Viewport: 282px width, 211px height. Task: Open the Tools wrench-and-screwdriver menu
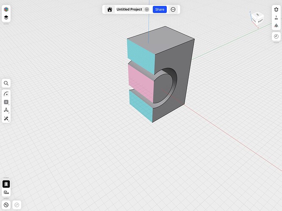pyautogui.click(x=6, y=119)
